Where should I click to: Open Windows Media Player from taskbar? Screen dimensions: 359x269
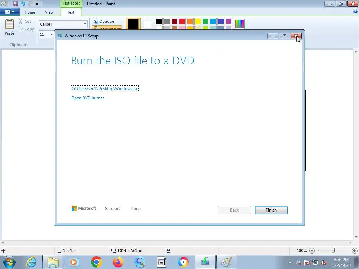coord(74,262)
